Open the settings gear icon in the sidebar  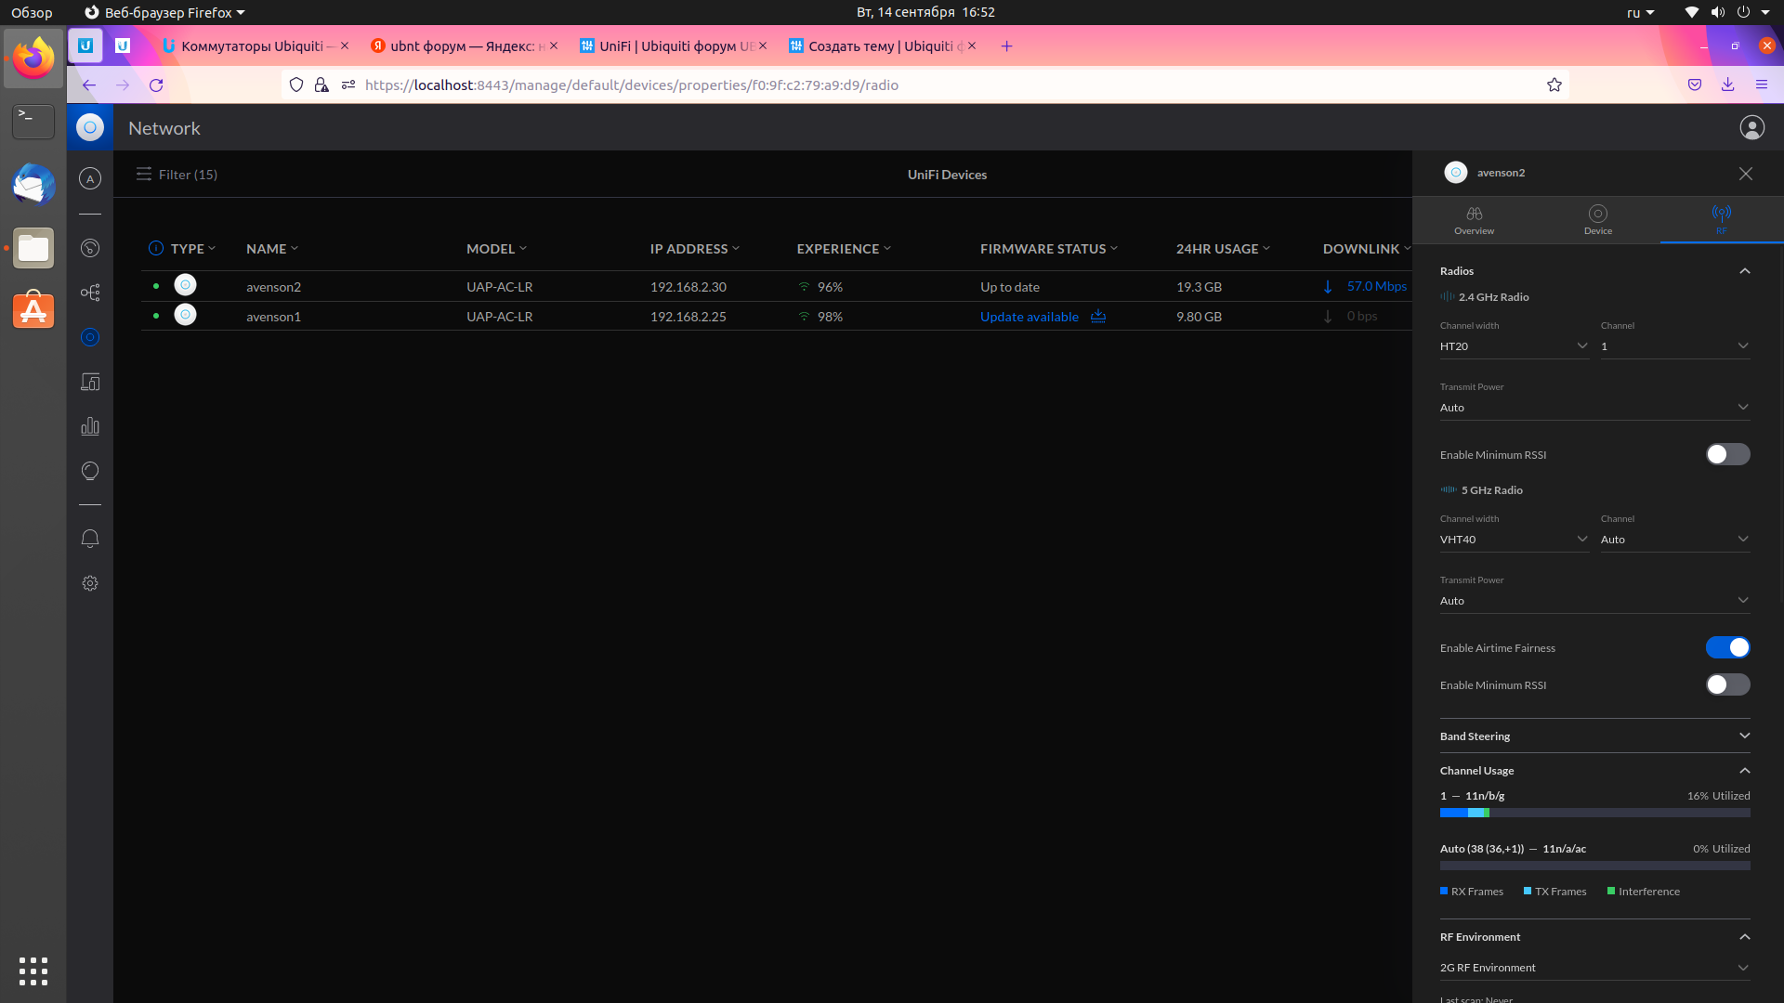click(90, 583)
